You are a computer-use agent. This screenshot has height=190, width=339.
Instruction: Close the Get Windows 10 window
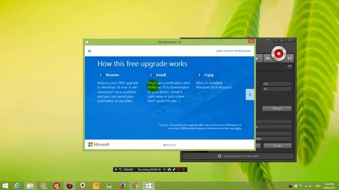[x=251, y=41]
